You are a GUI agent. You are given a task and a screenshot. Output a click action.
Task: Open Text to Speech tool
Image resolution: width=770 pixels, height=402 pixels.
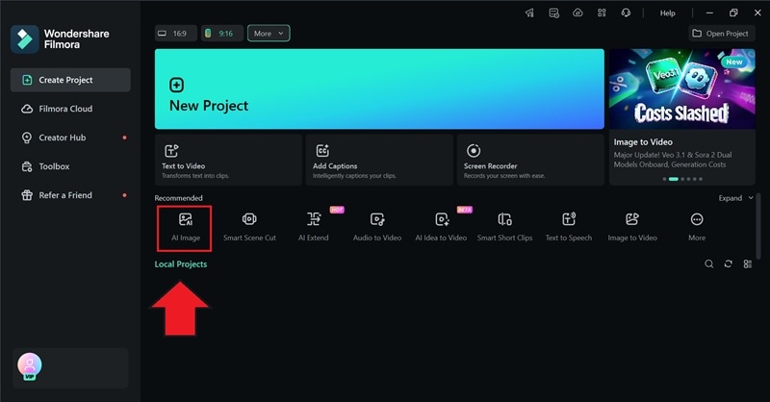coord(569,228)
